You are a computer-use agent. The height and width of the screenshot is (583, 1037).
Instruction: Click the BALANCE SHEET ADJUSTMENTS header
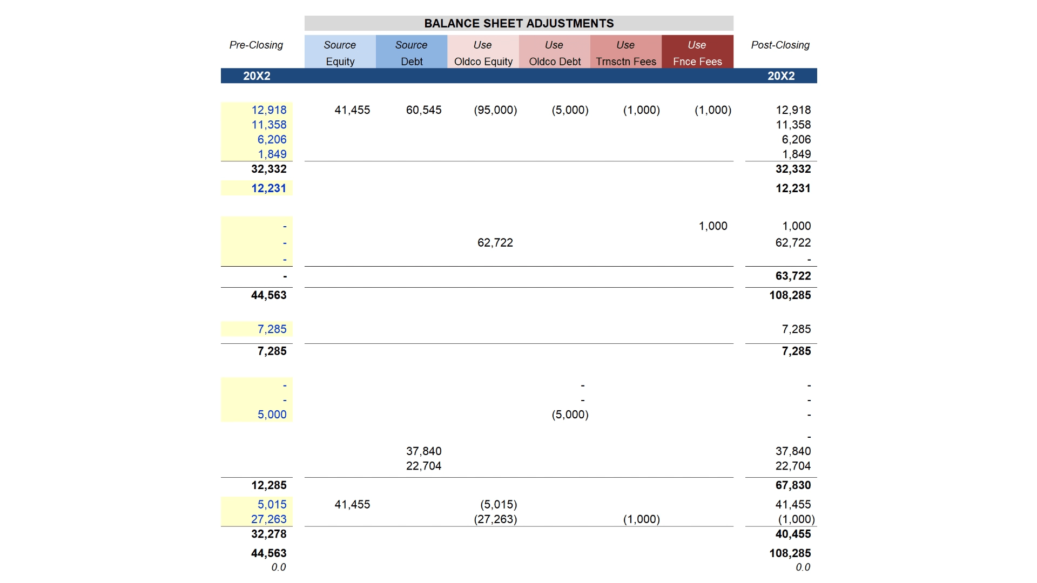[x=518, y=23]
